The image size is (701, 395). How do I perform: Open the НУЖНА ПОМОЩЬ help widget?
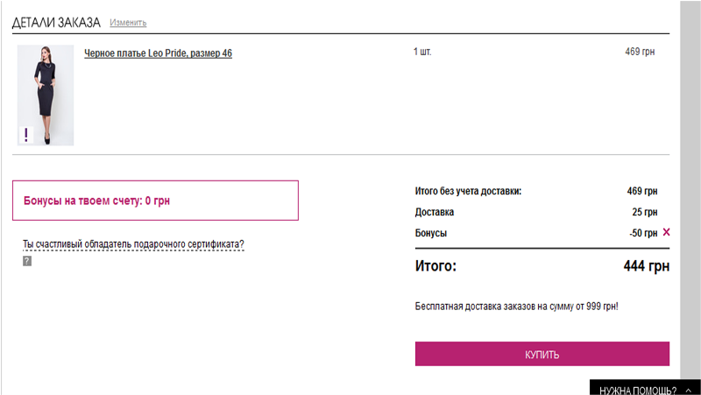pyautogui.click(x=637, y=390)
